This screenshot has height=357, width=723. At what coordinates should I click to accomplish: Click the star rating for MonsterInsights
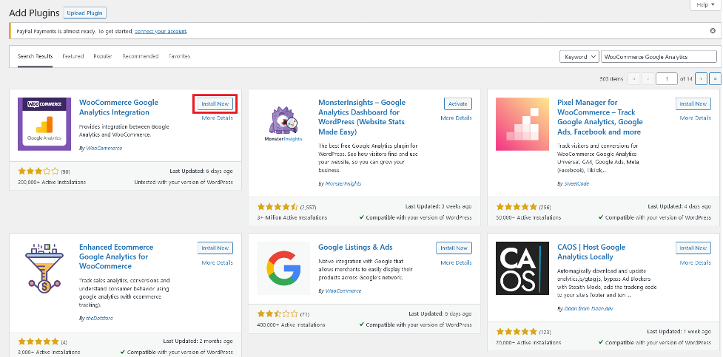278,206
